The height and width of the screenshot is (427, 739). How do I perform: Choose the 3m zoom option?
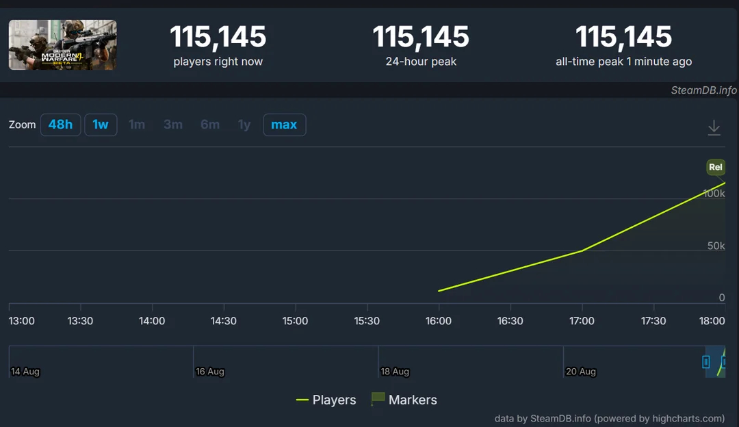pyautogui.click(x=173, y=125)
